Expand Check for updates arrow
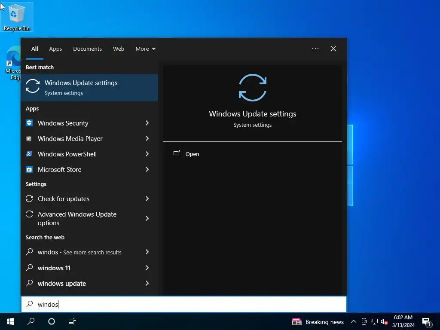The image size is (440, 330). click(147, 199)
